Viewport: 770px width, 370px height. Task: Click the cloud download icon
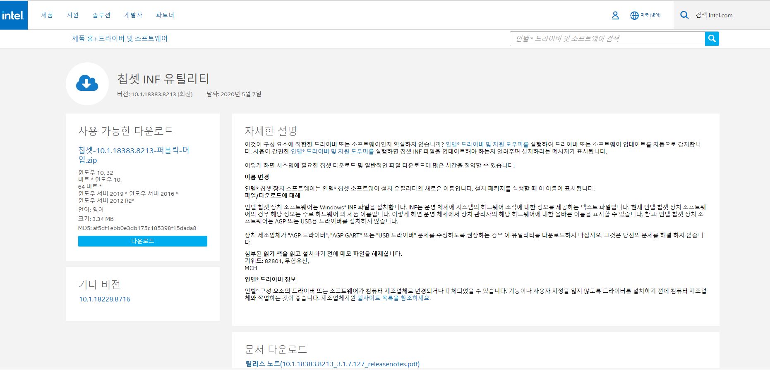[x=87, y=83]
